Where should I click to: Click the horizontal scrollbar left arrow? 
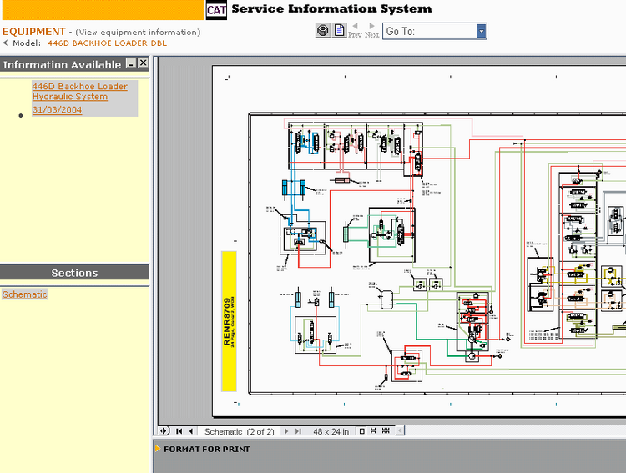coord(400,431)
